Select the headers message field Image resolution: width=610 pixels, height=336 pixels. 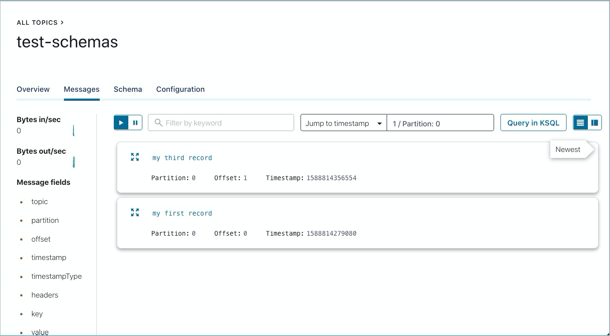pyautogui.click(x=45, y=295)
